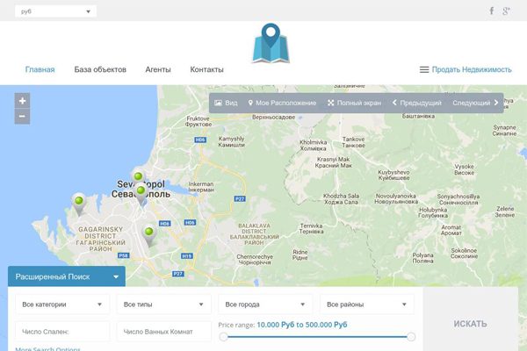Select the green map pin on the Севастополь label
The width and height of the screenshot is (527, 351).
coord(141,193)
